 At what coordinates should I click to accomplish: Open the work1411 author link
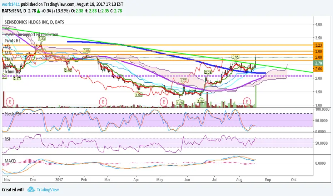pos(11,4)
